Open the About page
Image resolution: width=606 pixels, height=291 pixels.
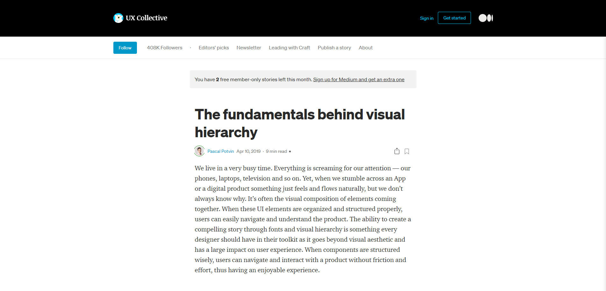point(365,48)
